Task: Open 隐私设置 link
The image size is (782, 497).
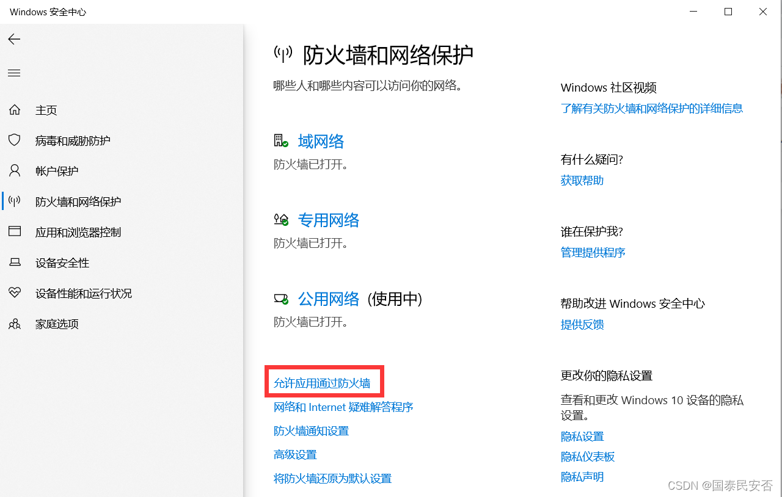Action: [582, 437]
